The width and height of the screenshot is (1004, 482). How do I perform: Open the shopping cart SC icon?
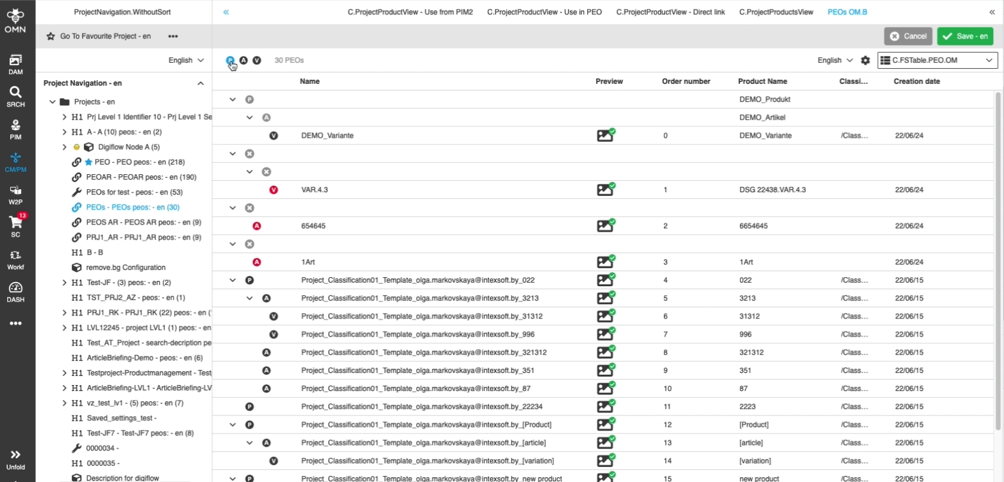(16, 226)
